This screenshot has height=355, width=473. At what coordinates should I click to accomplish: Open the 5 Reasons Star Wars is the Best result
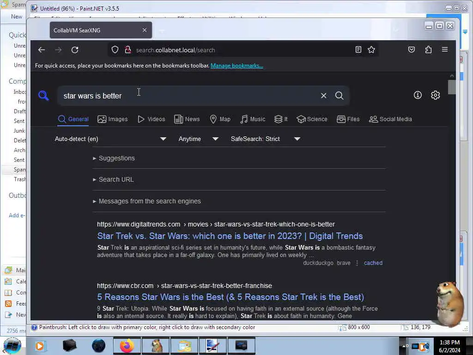click(x=230, y=297)
